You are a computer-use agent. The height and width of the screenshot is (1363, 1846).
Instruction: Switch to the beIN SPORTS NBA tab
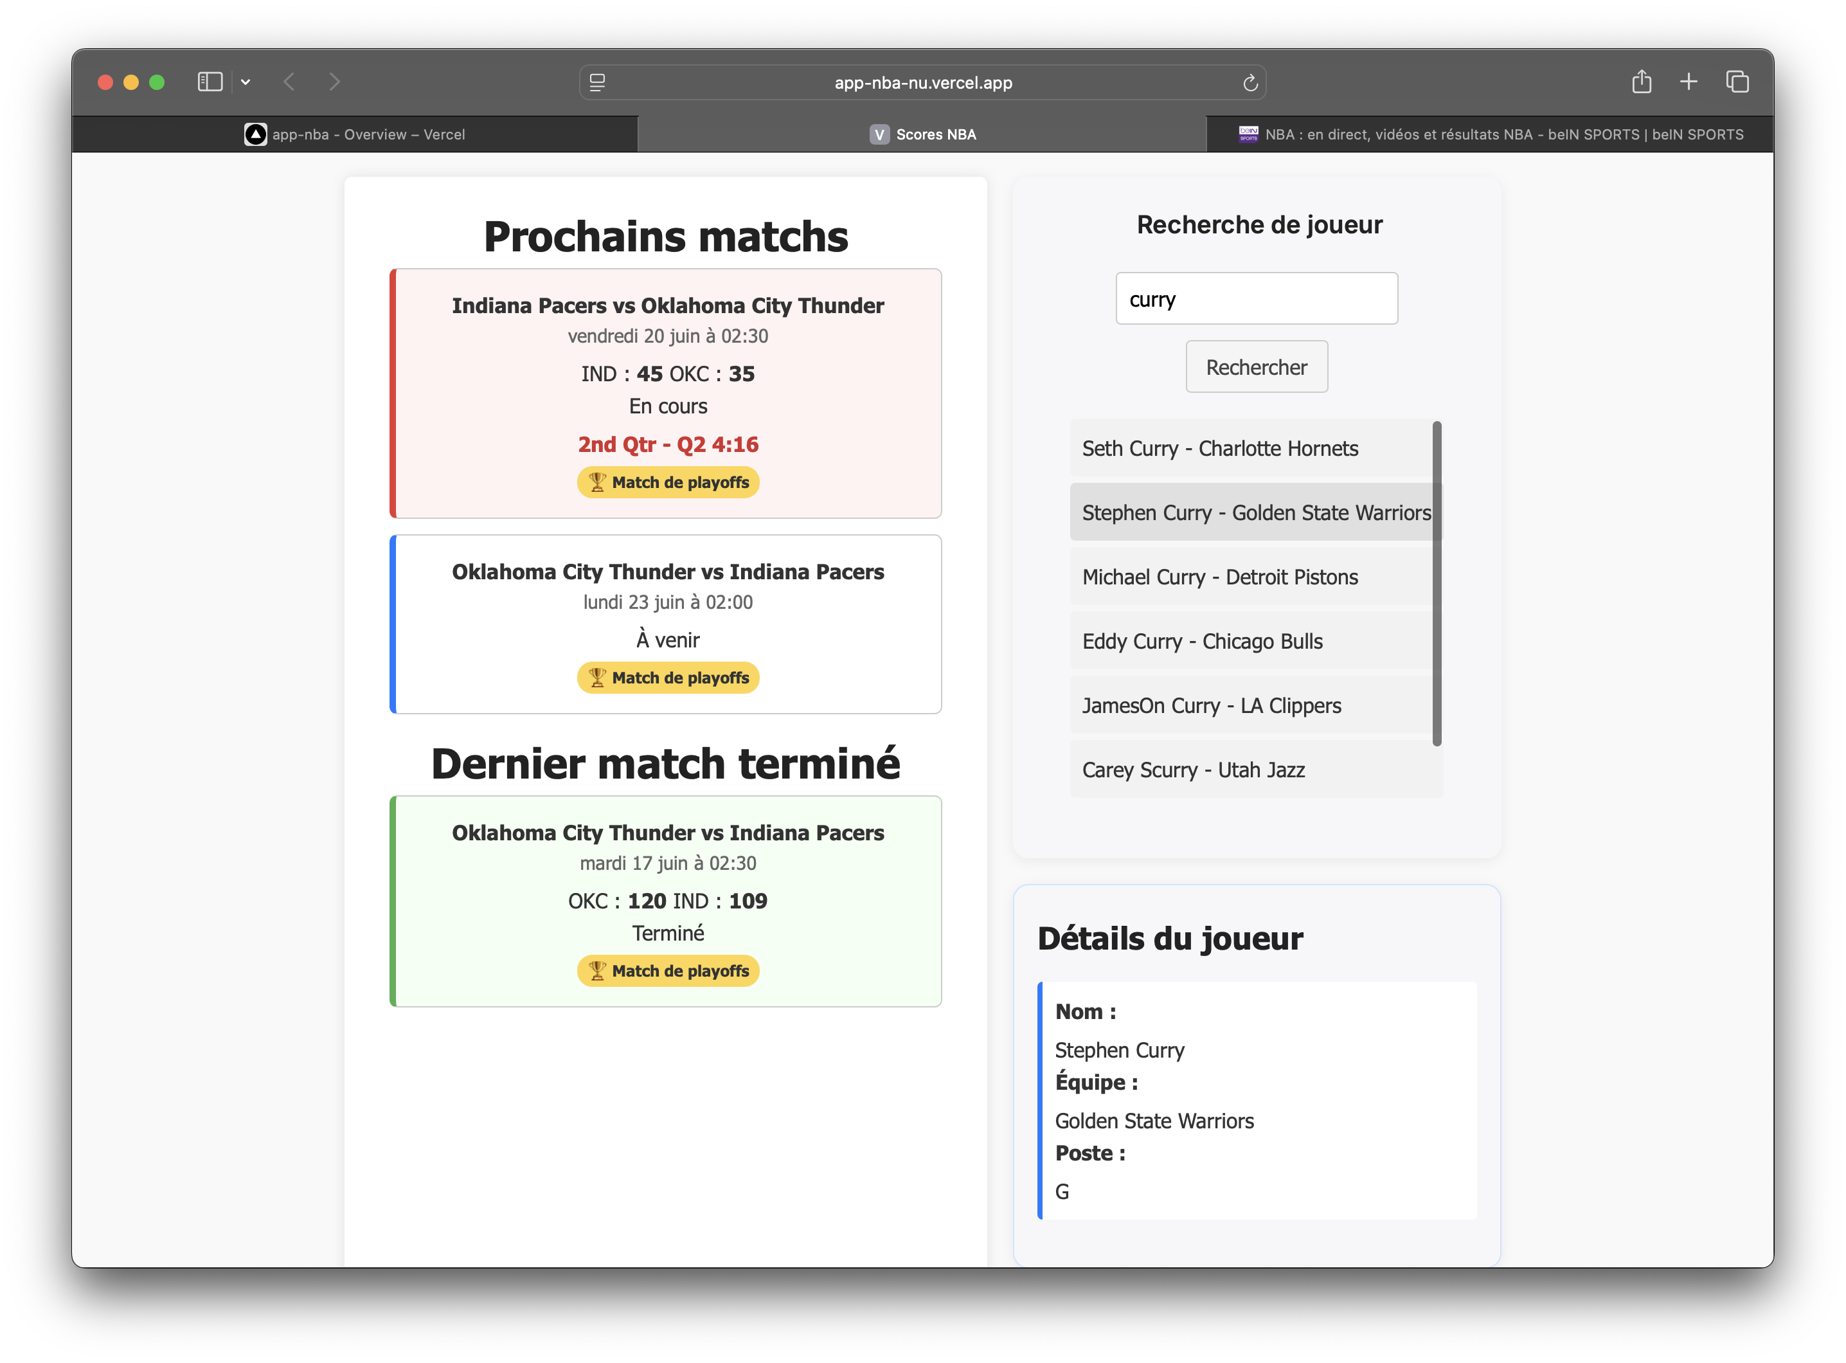click(x=1490, y=134)
